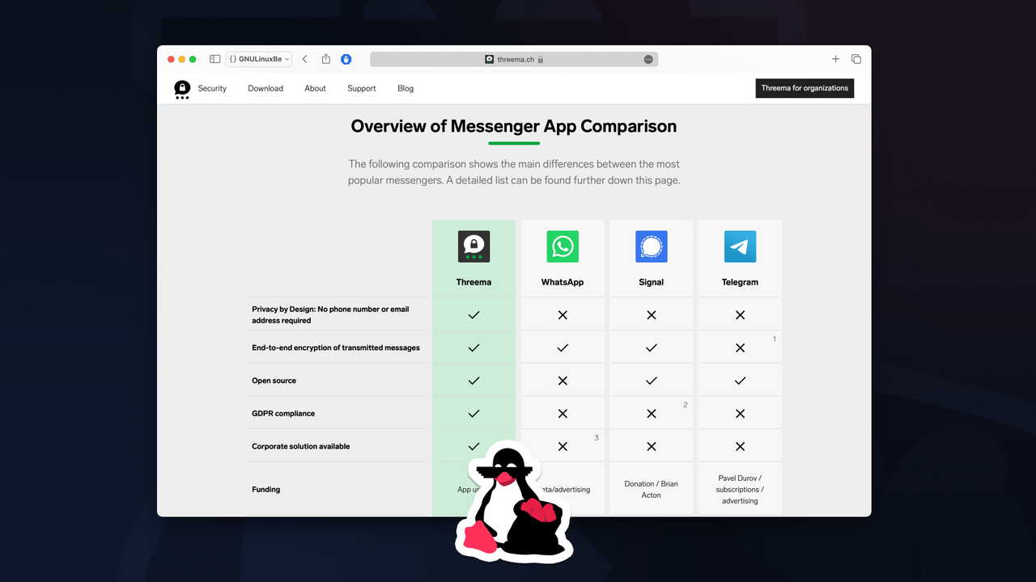Open the Blog menu item
The width and height of the screenshot is (1036, 582).
(x=405, y=89)
